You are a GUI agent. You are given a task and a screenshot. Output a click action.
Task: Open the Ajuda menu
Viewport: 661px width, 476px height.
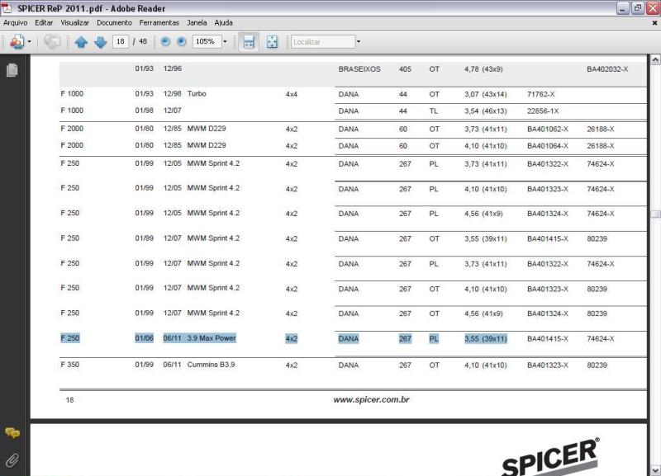[x=223, y=23]
